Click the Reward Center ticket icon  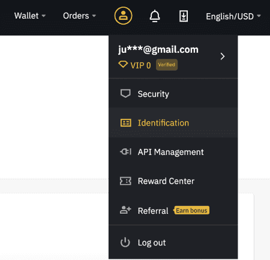(x=125, y=181)
